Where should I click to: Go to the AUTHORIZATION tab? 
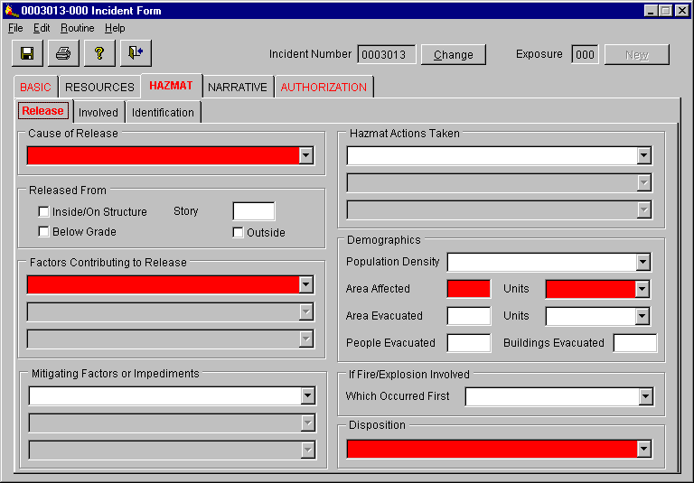click(x=324, y=88)
